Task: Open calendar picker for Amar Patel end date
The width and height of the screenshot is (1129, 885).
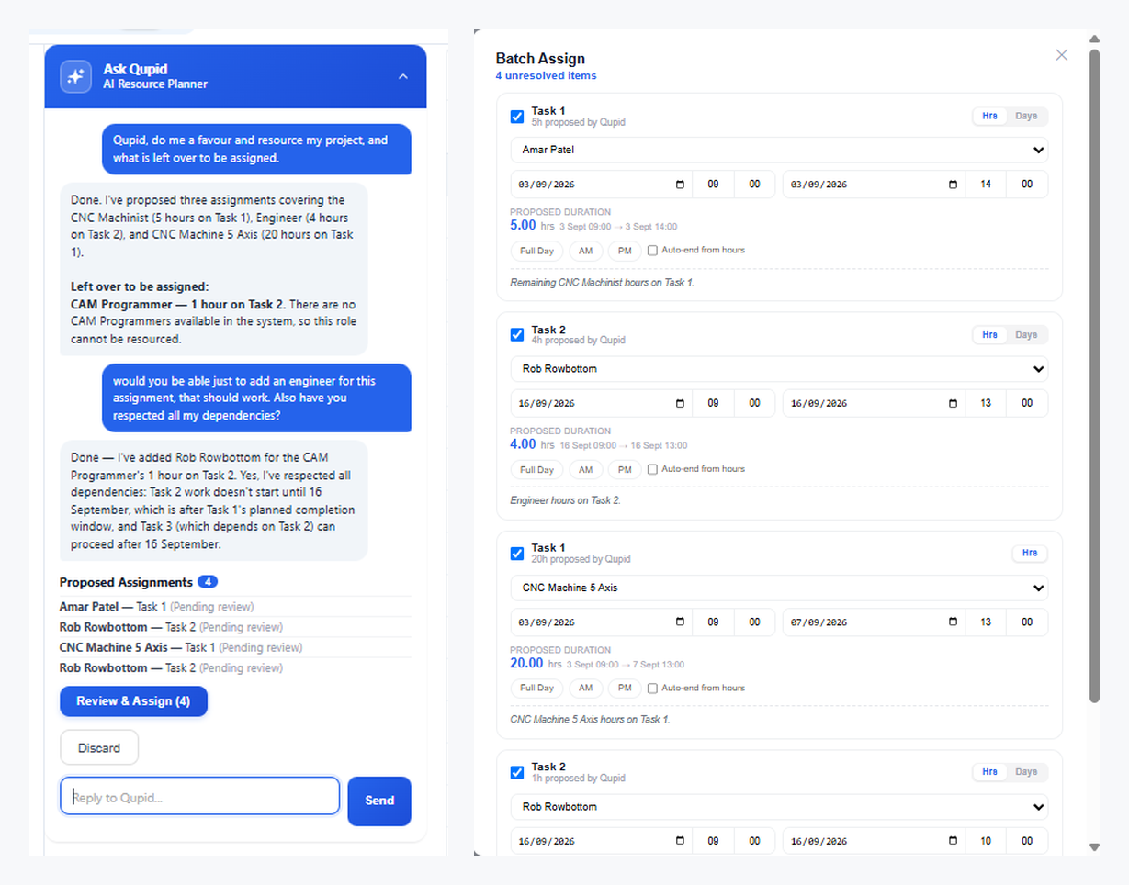Action: (953, 185)
